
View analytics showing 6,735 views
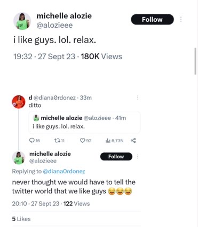114,141
